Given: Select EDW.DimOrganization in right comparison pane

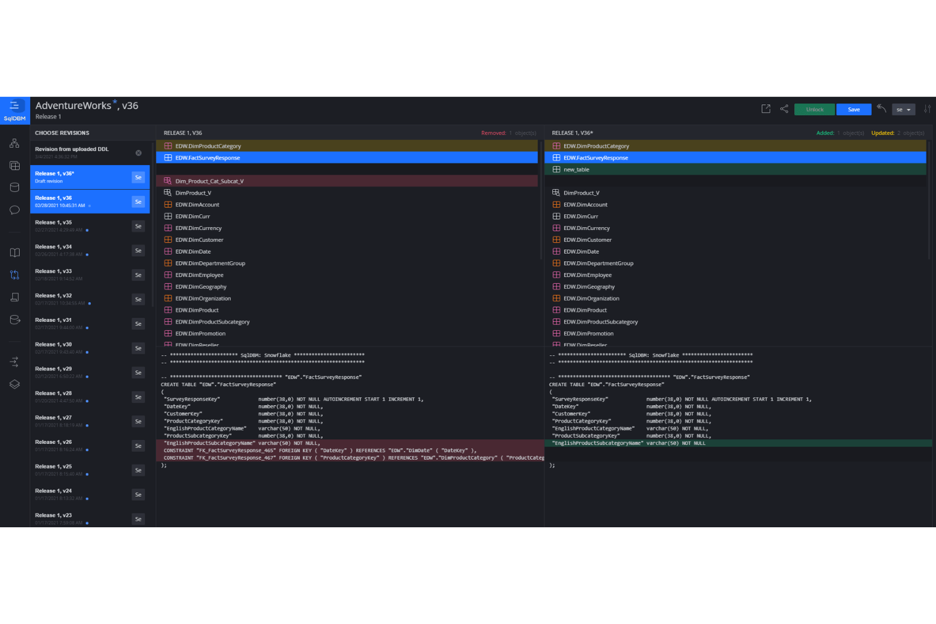Looking at the screenshot, I should tap(736, 298).
